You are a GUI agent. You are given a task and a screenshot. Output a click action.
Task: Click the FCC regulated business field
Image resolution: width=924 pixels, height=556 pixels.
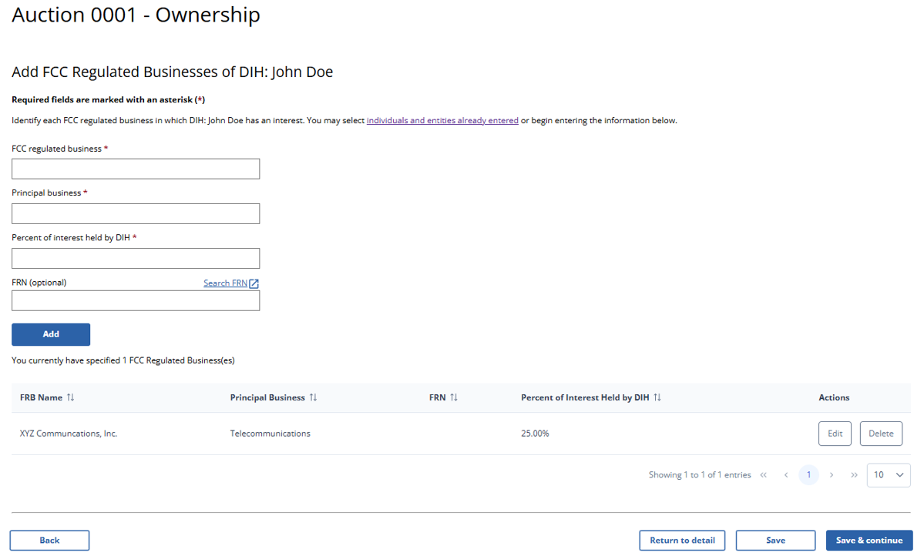pyautogui.click(x=136, y=169)
